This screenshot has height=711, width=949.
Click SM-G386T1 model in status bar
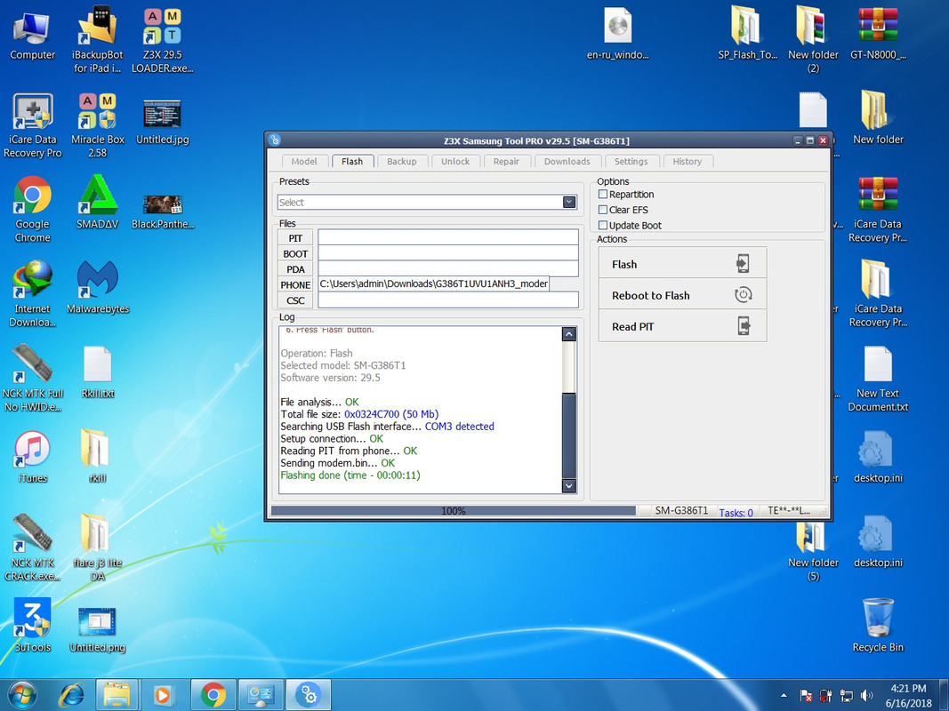[681, 511]
